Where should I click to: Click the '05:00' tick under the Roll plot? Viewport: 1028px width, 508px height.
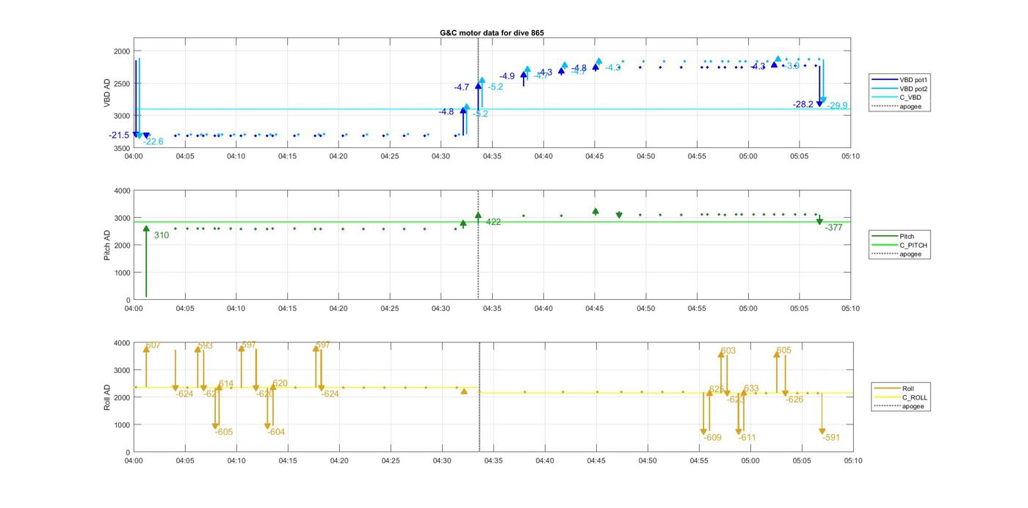pyautogui.click(x=750, y=460)
